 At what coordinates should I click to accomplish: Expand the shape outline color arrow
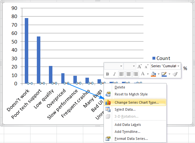pyautogui.click(x=169, y=74)
